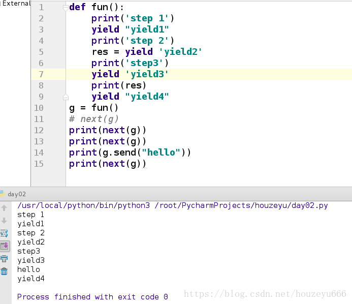Click 'step 1' console output line
The height and width of the screenshot is (304, 352).
pyautogui.click(x=30, y=215)
